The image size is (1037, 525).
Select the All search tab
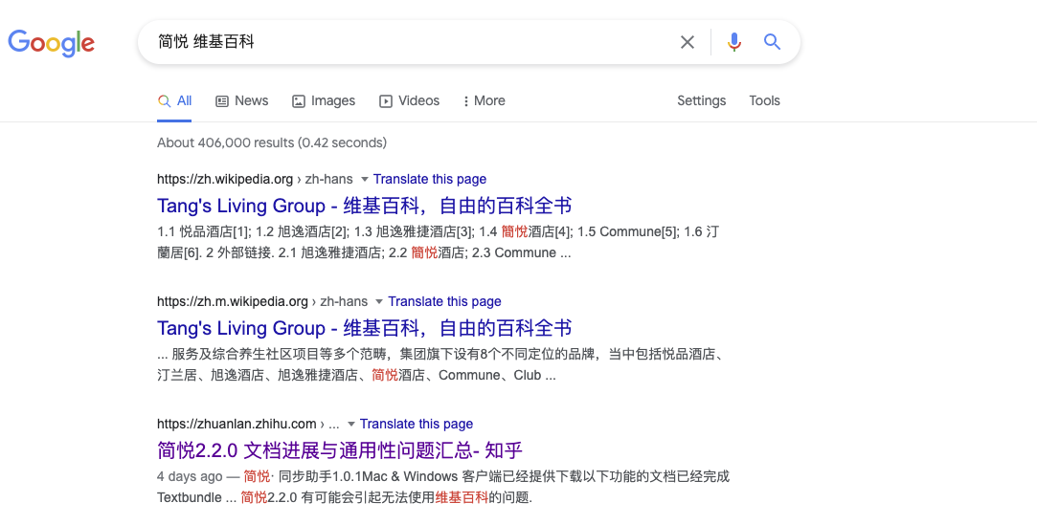174,101
